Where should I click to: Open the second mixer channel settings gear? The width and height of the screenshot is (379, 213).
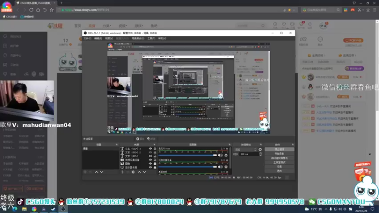(x=226, y=167)
